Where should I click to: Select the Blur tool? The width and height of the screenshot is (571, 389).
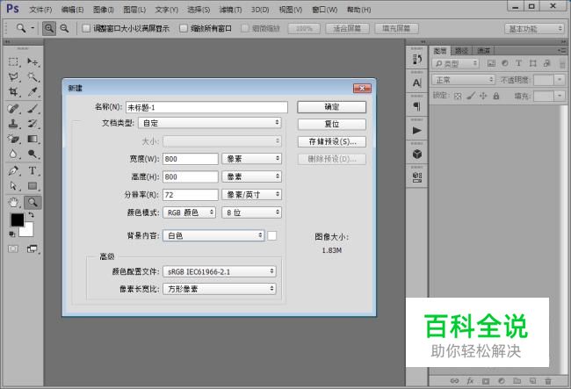(x=13, y=154)
